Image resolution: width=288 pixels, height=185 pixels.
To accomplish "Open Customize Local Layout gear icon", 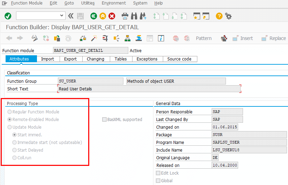I will point(228,16).
